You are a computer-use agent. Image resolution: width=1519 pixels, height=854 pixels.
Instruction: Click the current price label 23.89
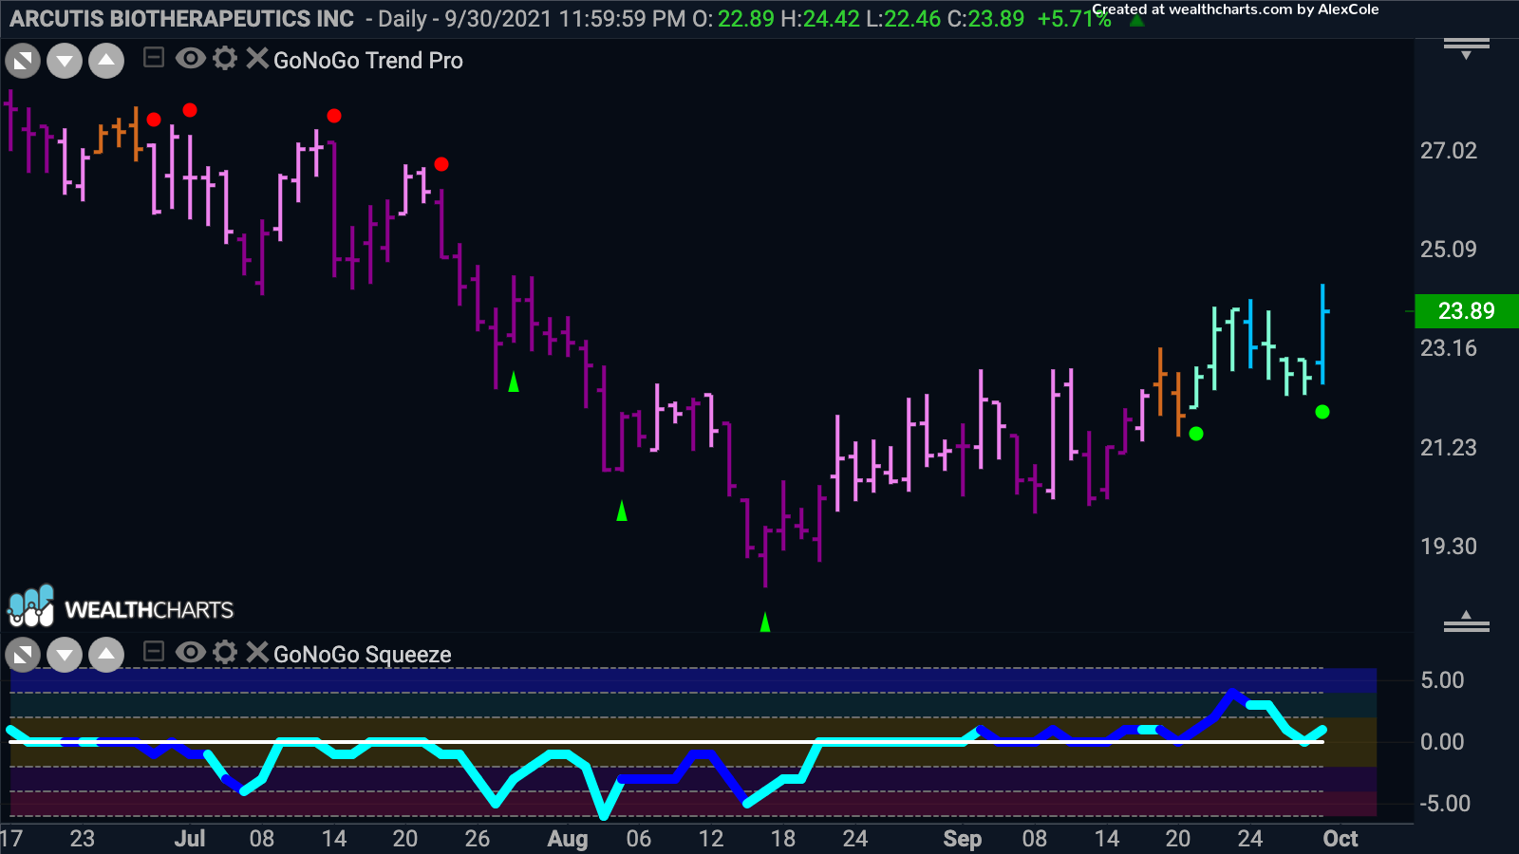1467,310
